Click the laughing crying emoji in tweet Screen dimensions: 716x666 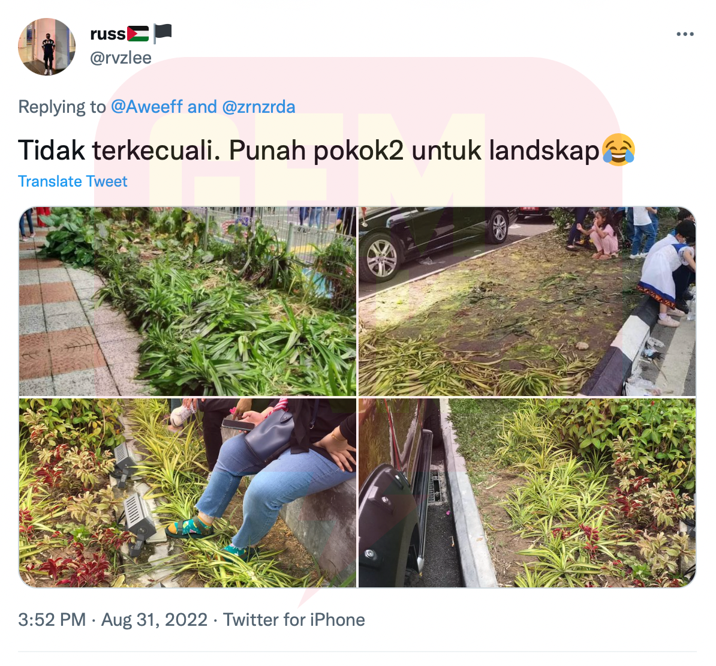tap(618, 150)
